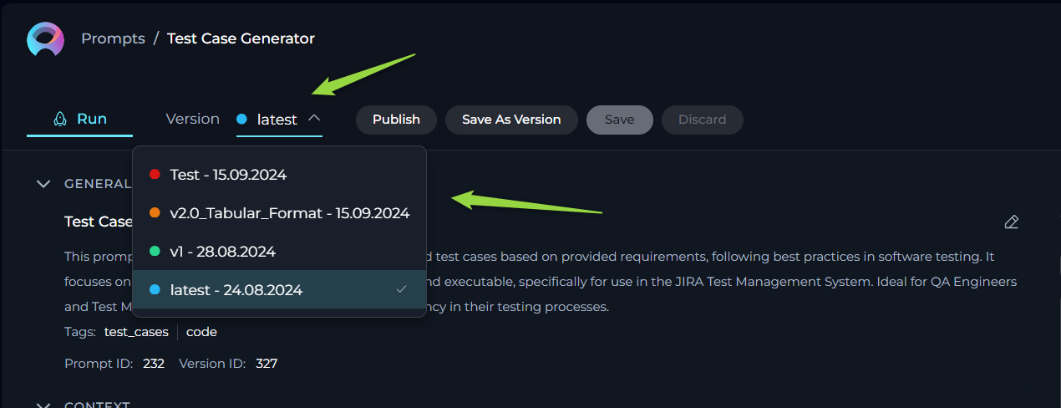Click the blue dot in the version selector
This screenshot has width=1061, height=408.
point(241,120)
